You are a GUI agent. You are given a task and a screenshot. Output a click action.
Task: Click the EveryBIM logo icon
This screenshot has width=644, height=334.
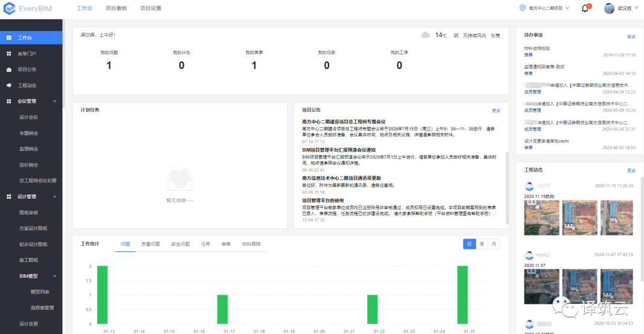[9, 8]
